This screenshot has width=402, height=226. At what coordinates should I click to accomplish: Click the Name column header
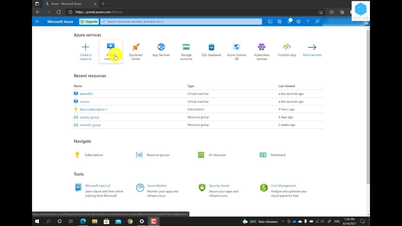(x=78, y=86)
